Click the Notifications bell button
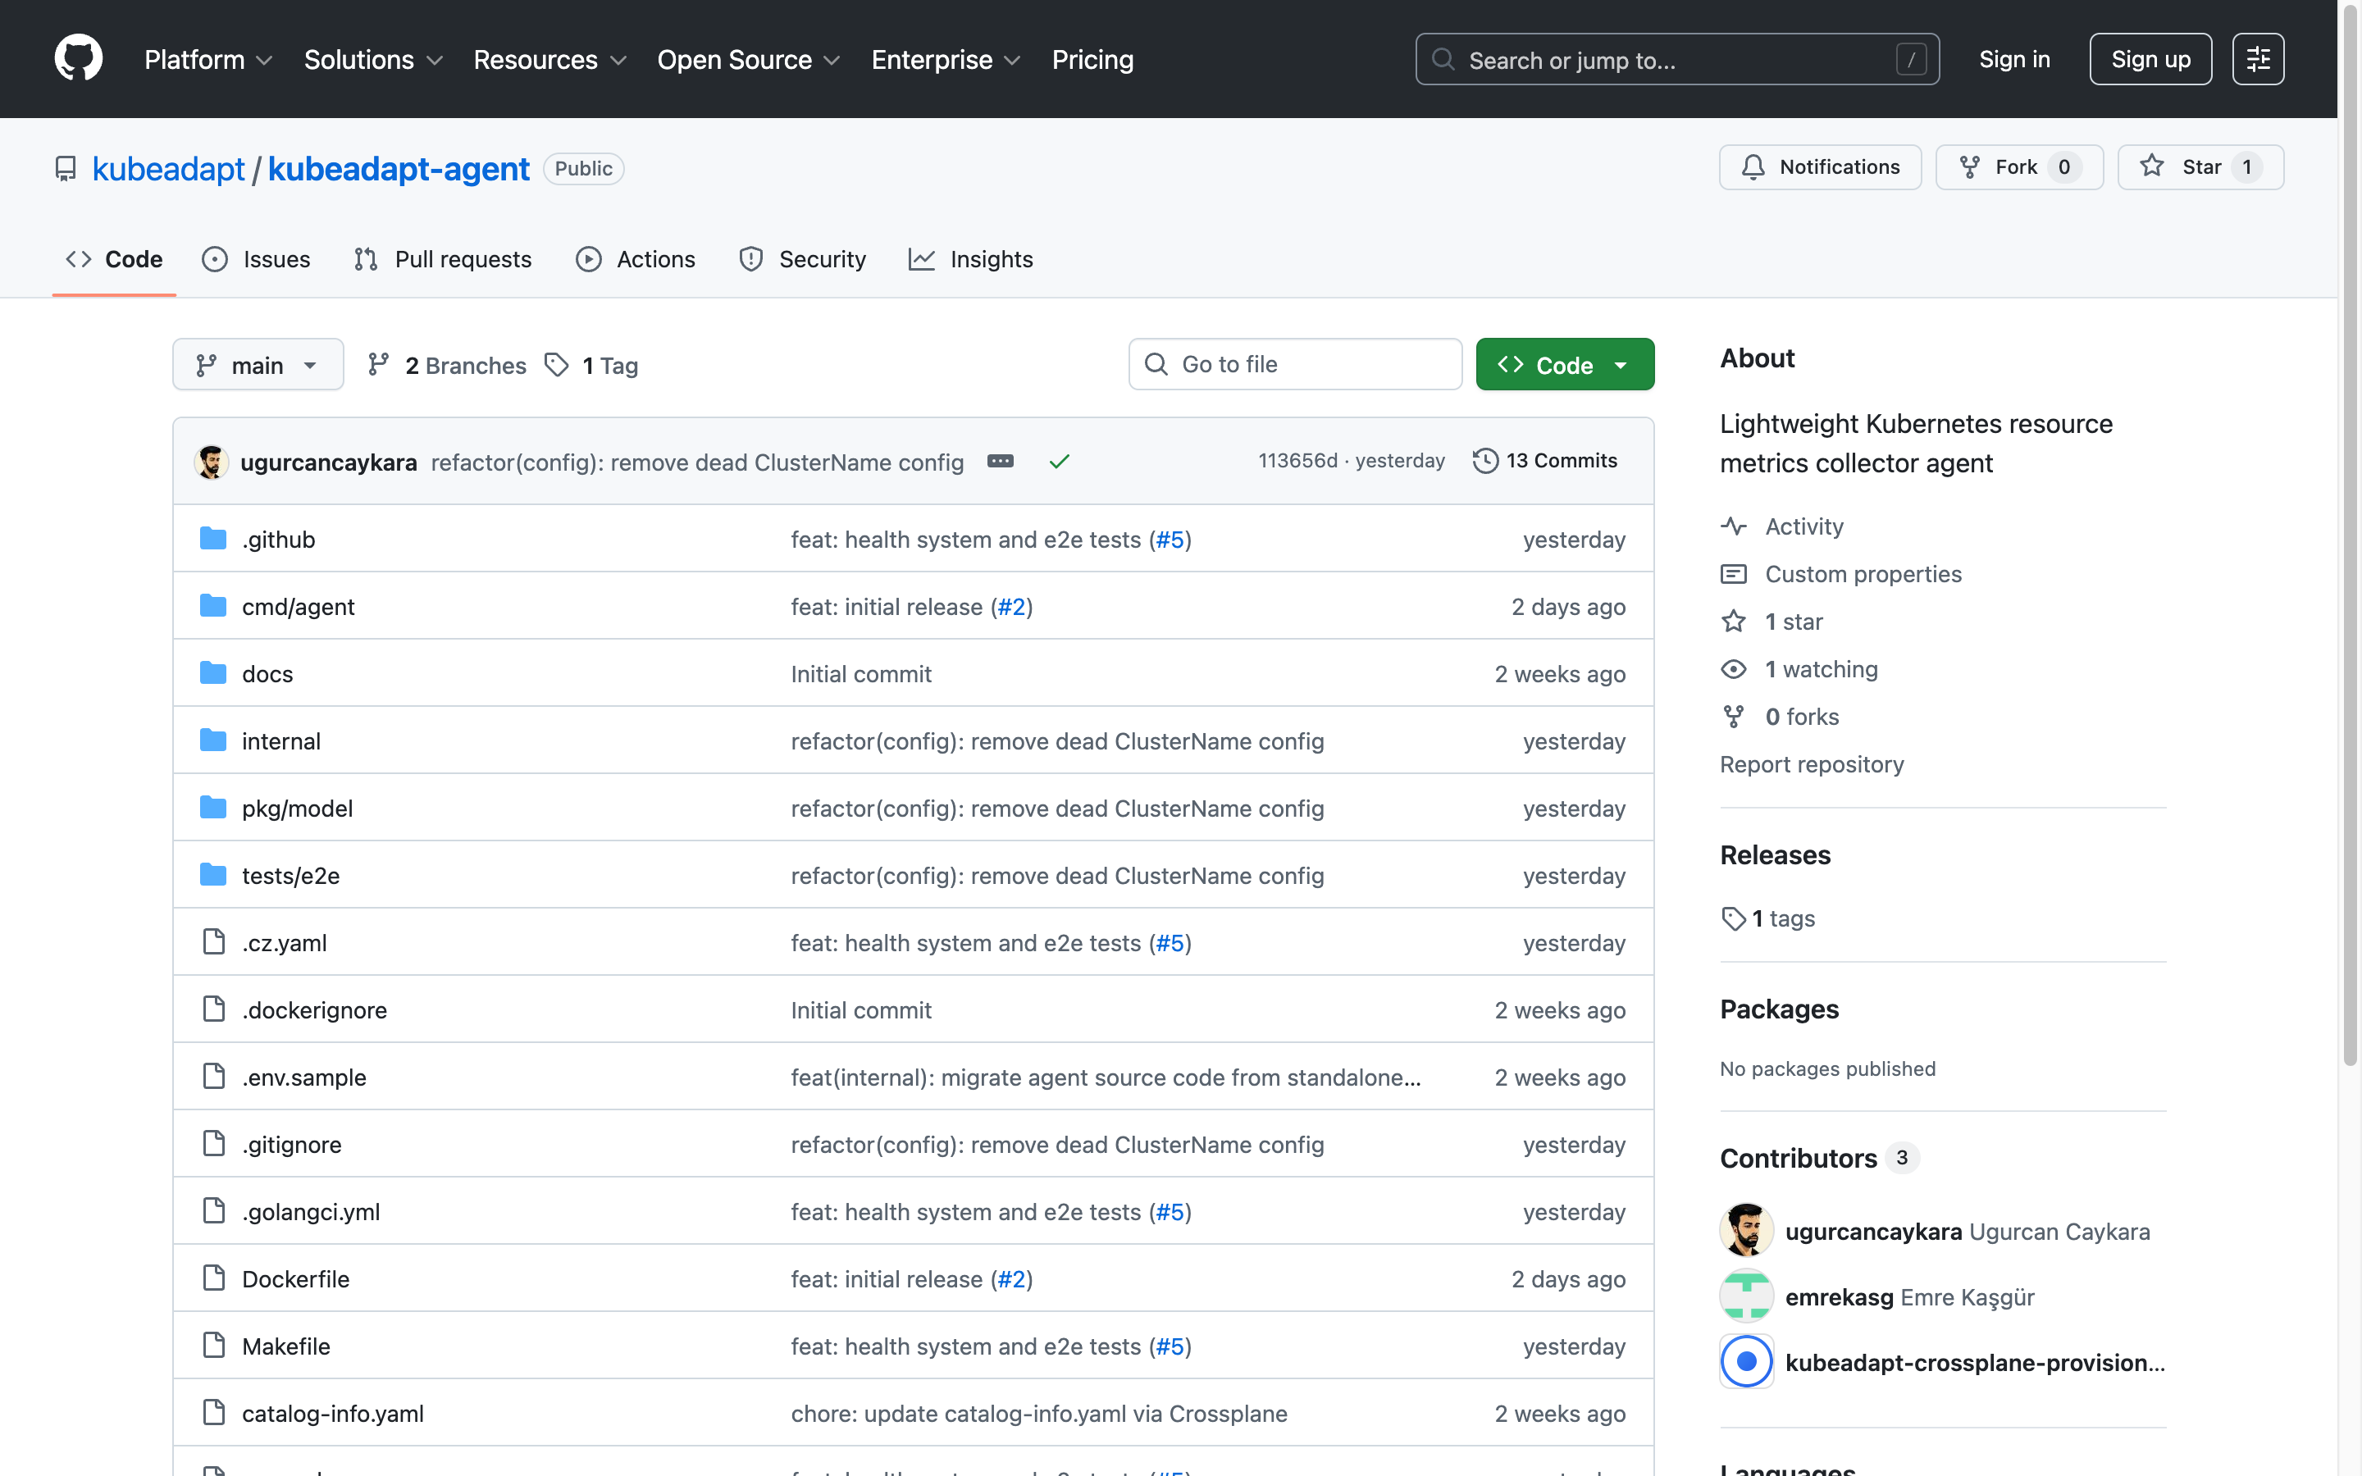The width and height of the screenshot is (2362, 1476). [1819, 167]
